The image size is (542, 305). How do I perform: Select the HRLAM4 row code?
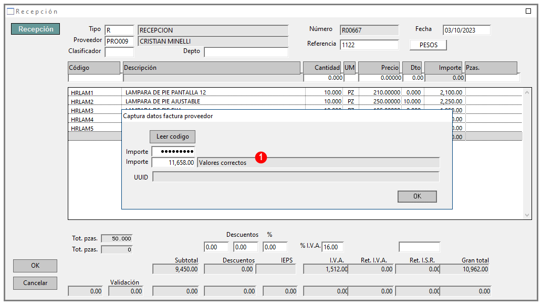tap(82, 120)
